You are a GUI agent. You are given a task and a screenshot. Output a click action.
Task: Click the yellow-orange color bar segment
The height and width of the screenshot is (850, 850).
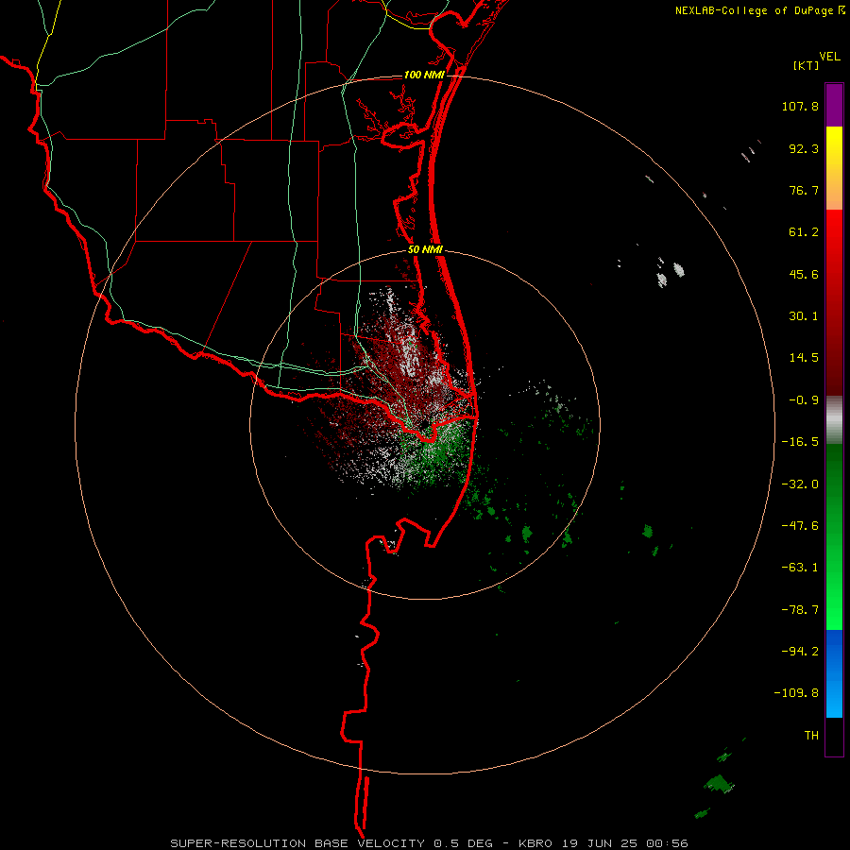[834, 168]
